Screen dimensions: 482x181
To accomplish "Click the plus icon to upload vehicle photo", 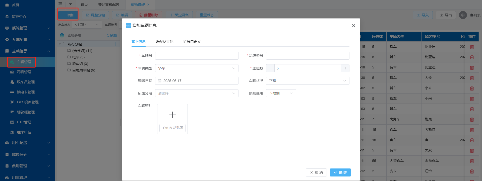I will (172, 115).
